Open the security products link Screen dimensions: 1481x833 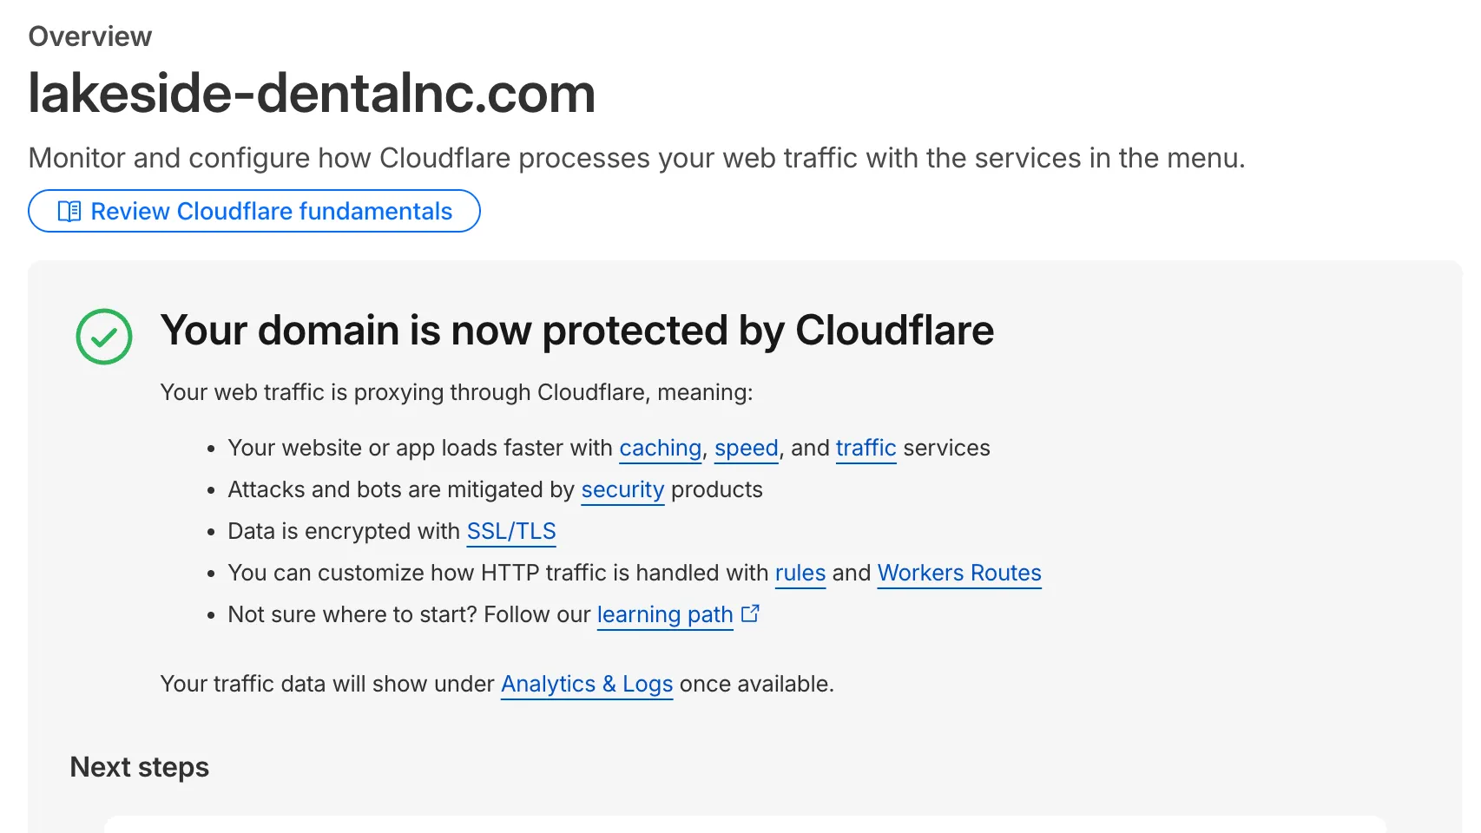coord(622,489)
